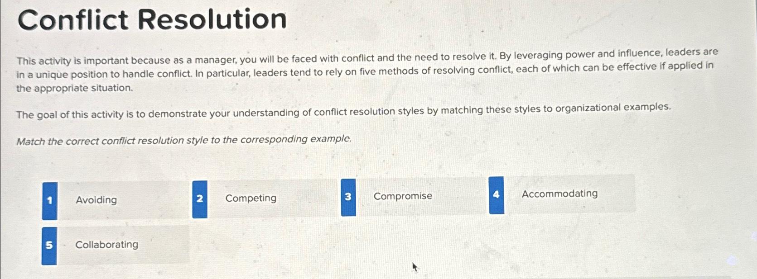Click the Collaborating option card
The width and height of the screenshot is (757, 279).
coord(122,244)
